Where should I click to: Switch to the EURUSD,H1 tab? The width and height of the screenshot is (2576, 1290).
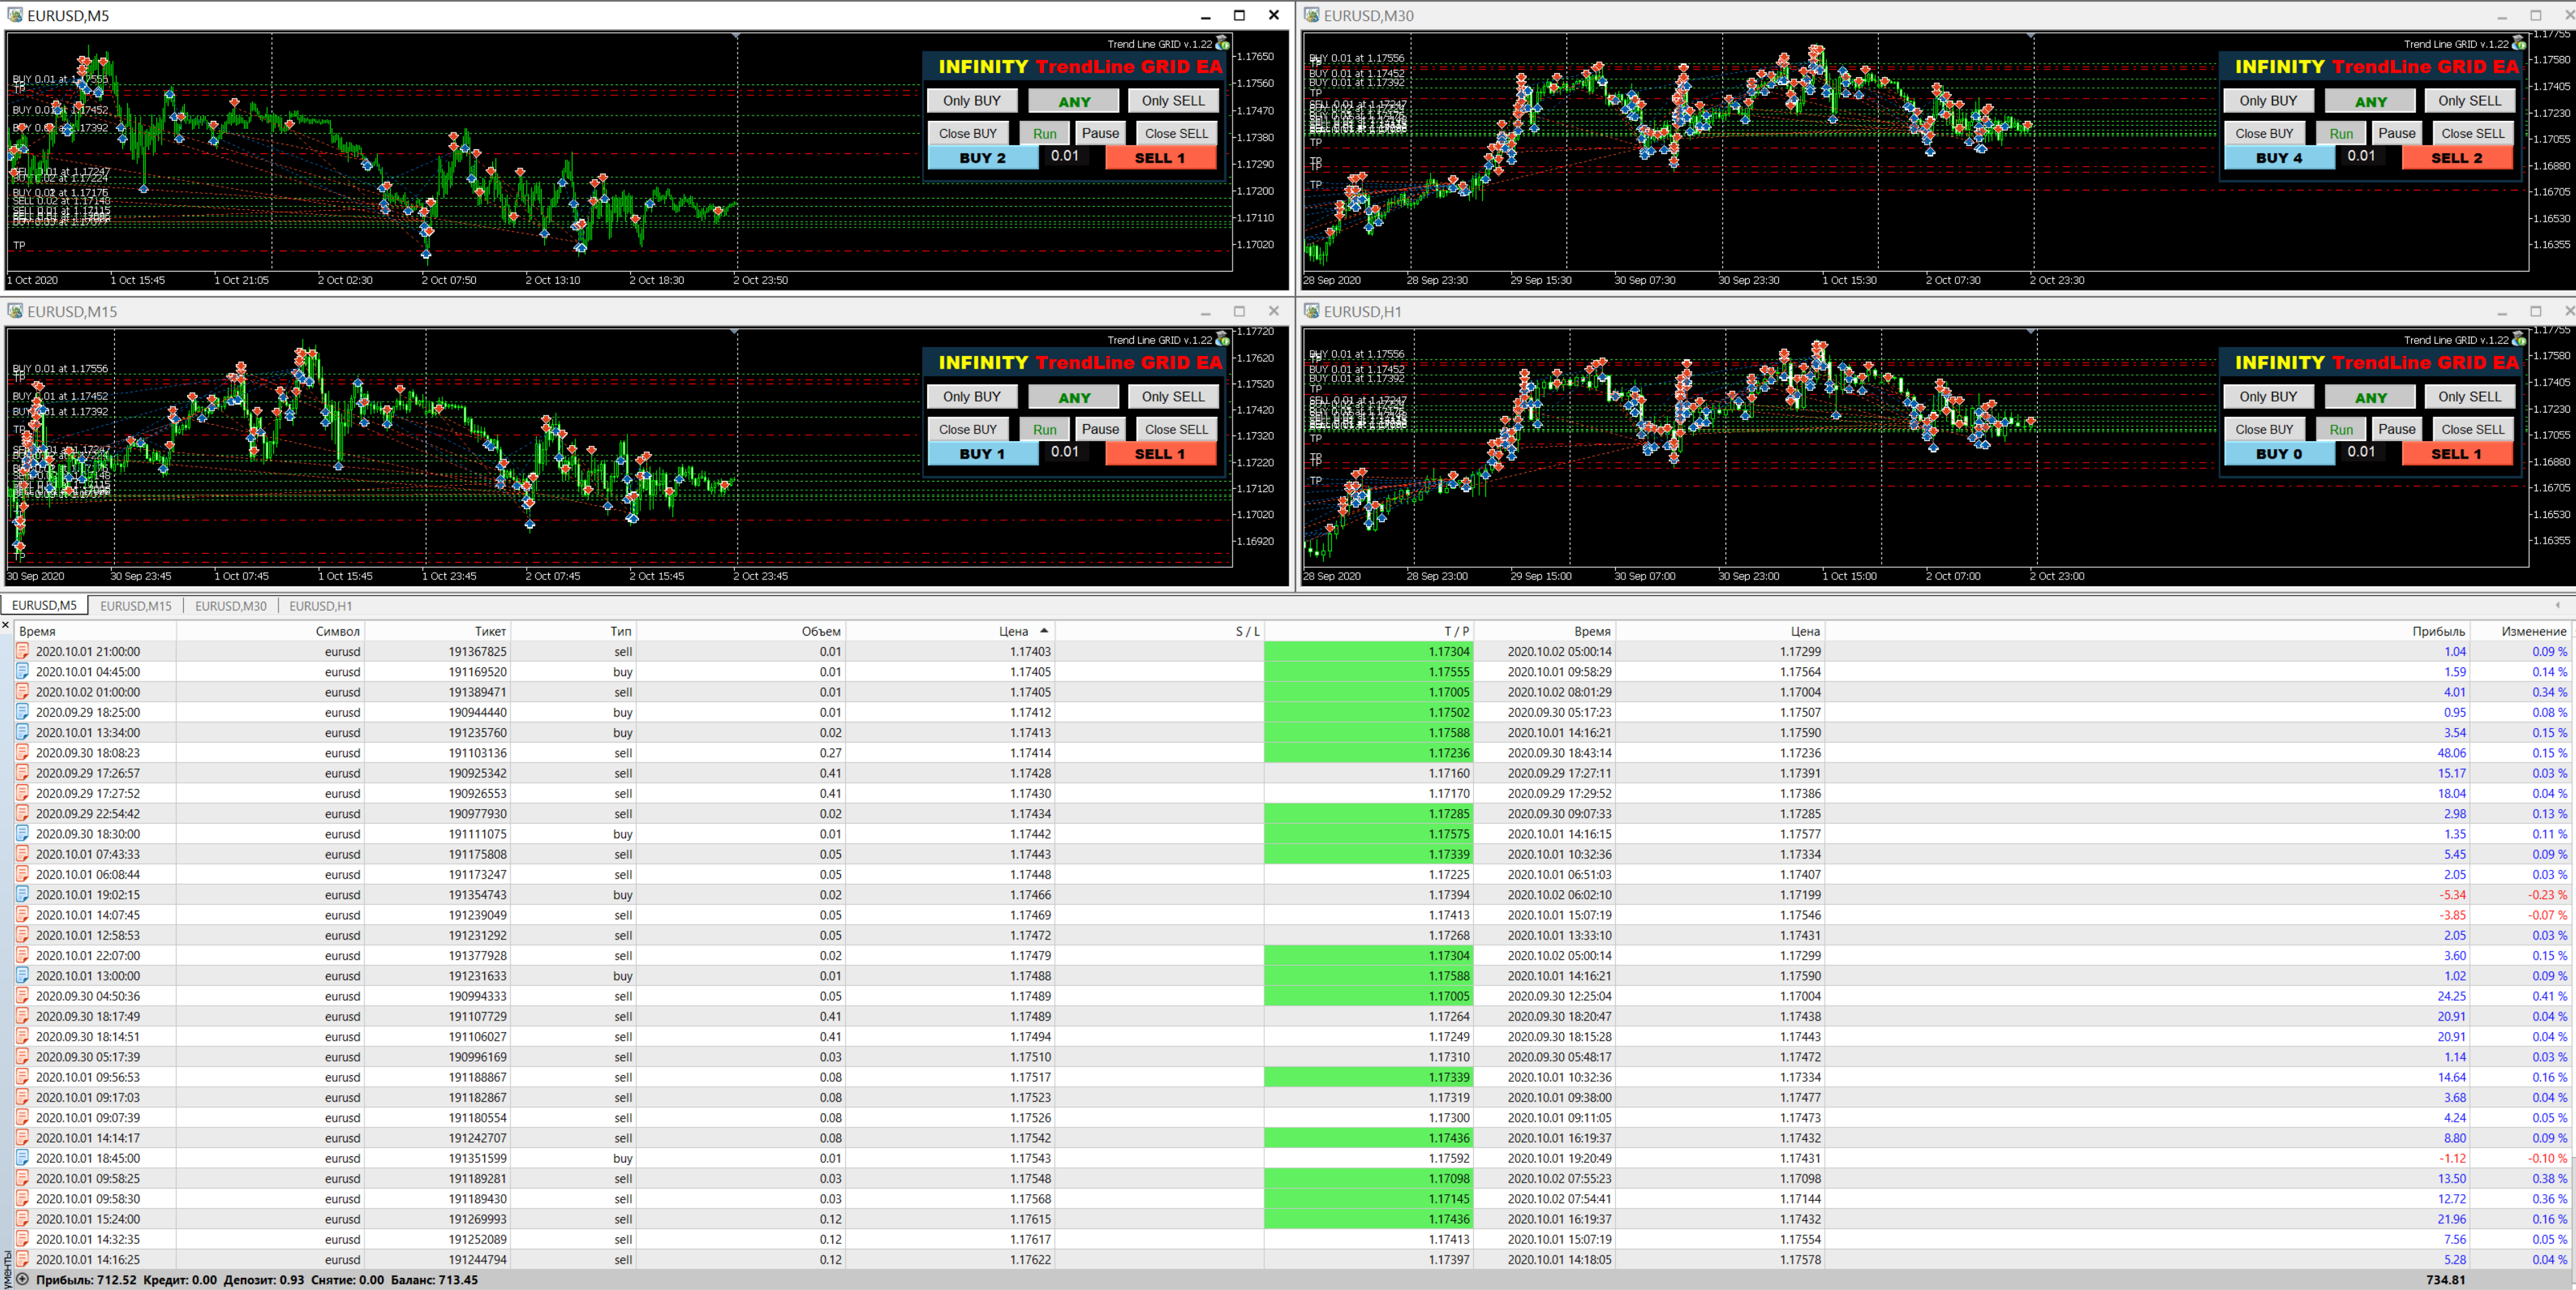[320, 606]
